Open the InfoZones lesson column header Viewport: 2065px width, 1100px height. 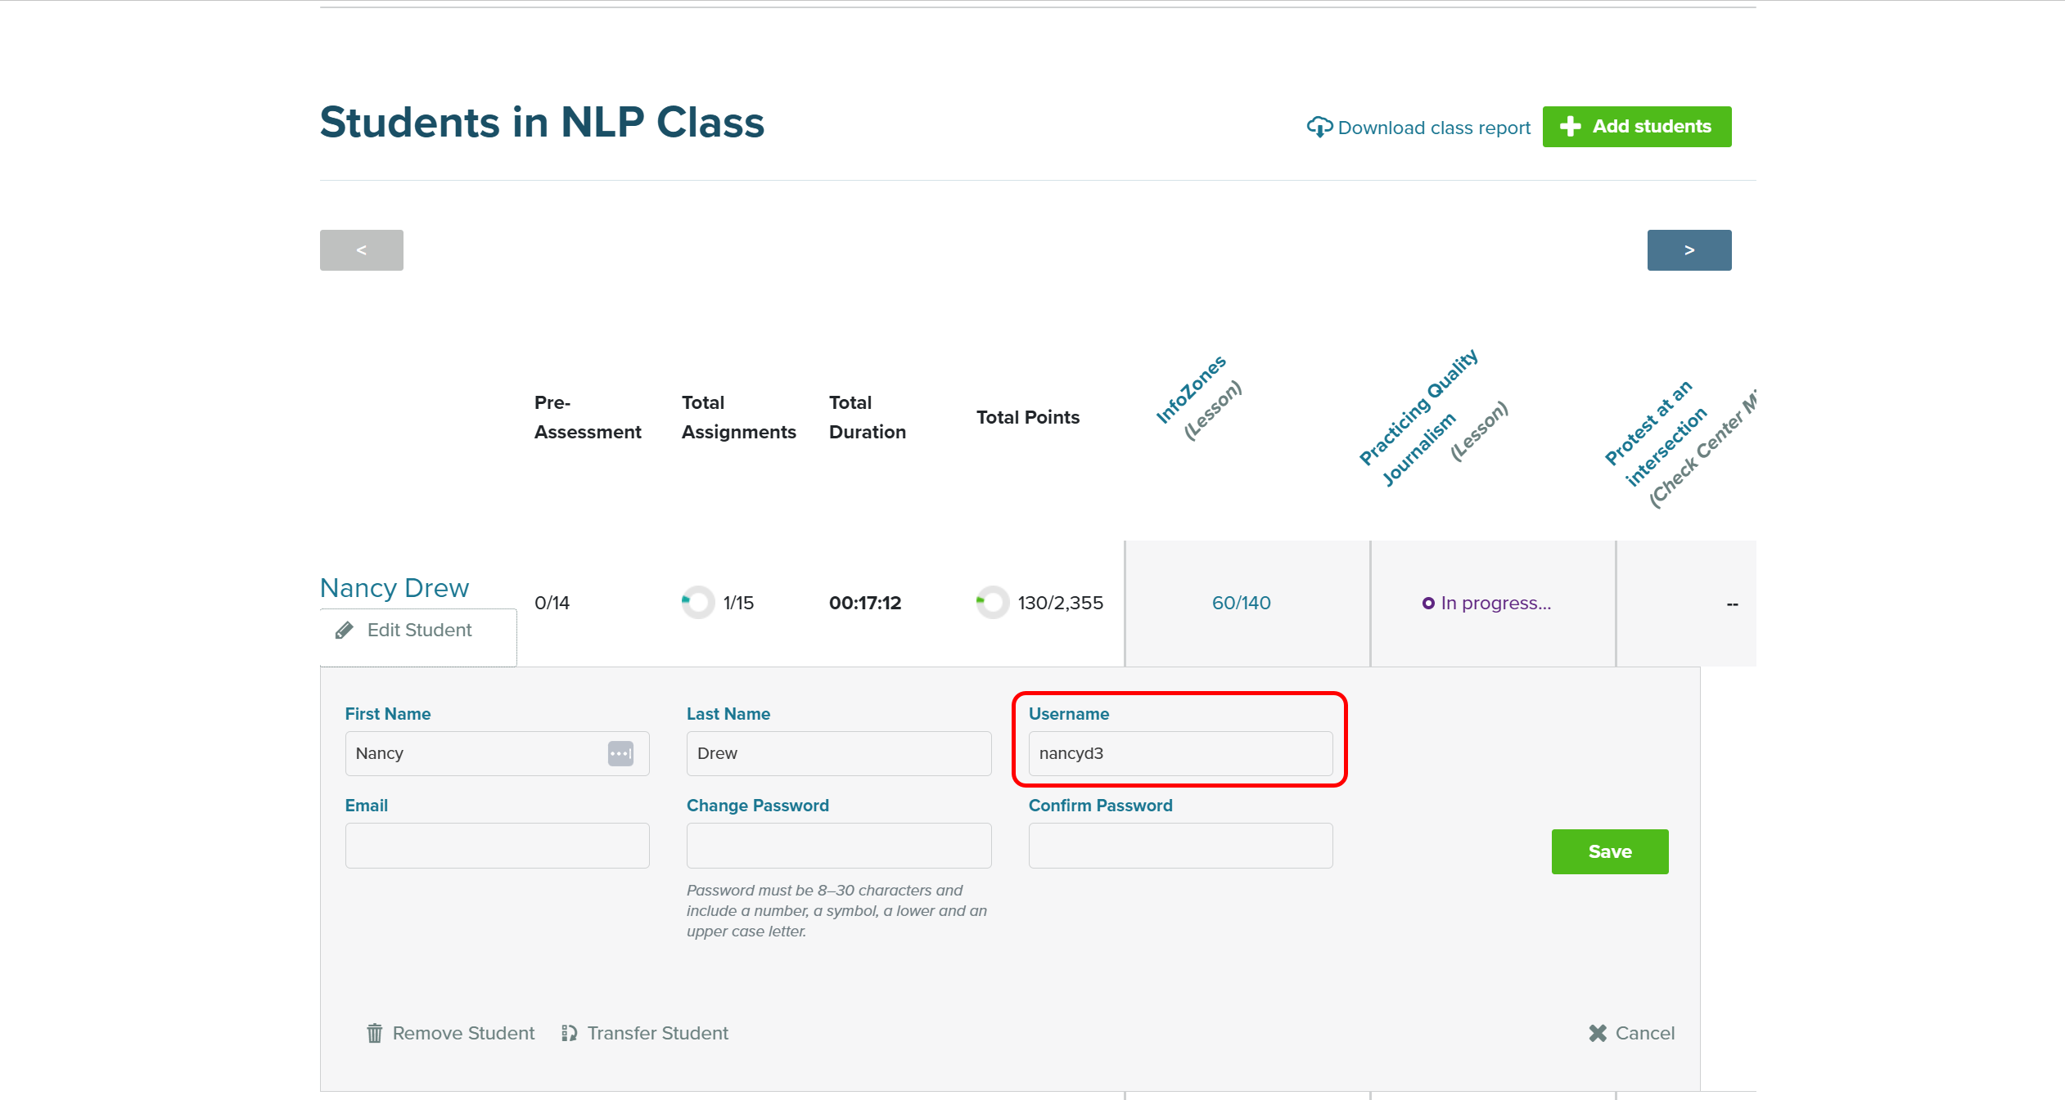(1190, 390)
